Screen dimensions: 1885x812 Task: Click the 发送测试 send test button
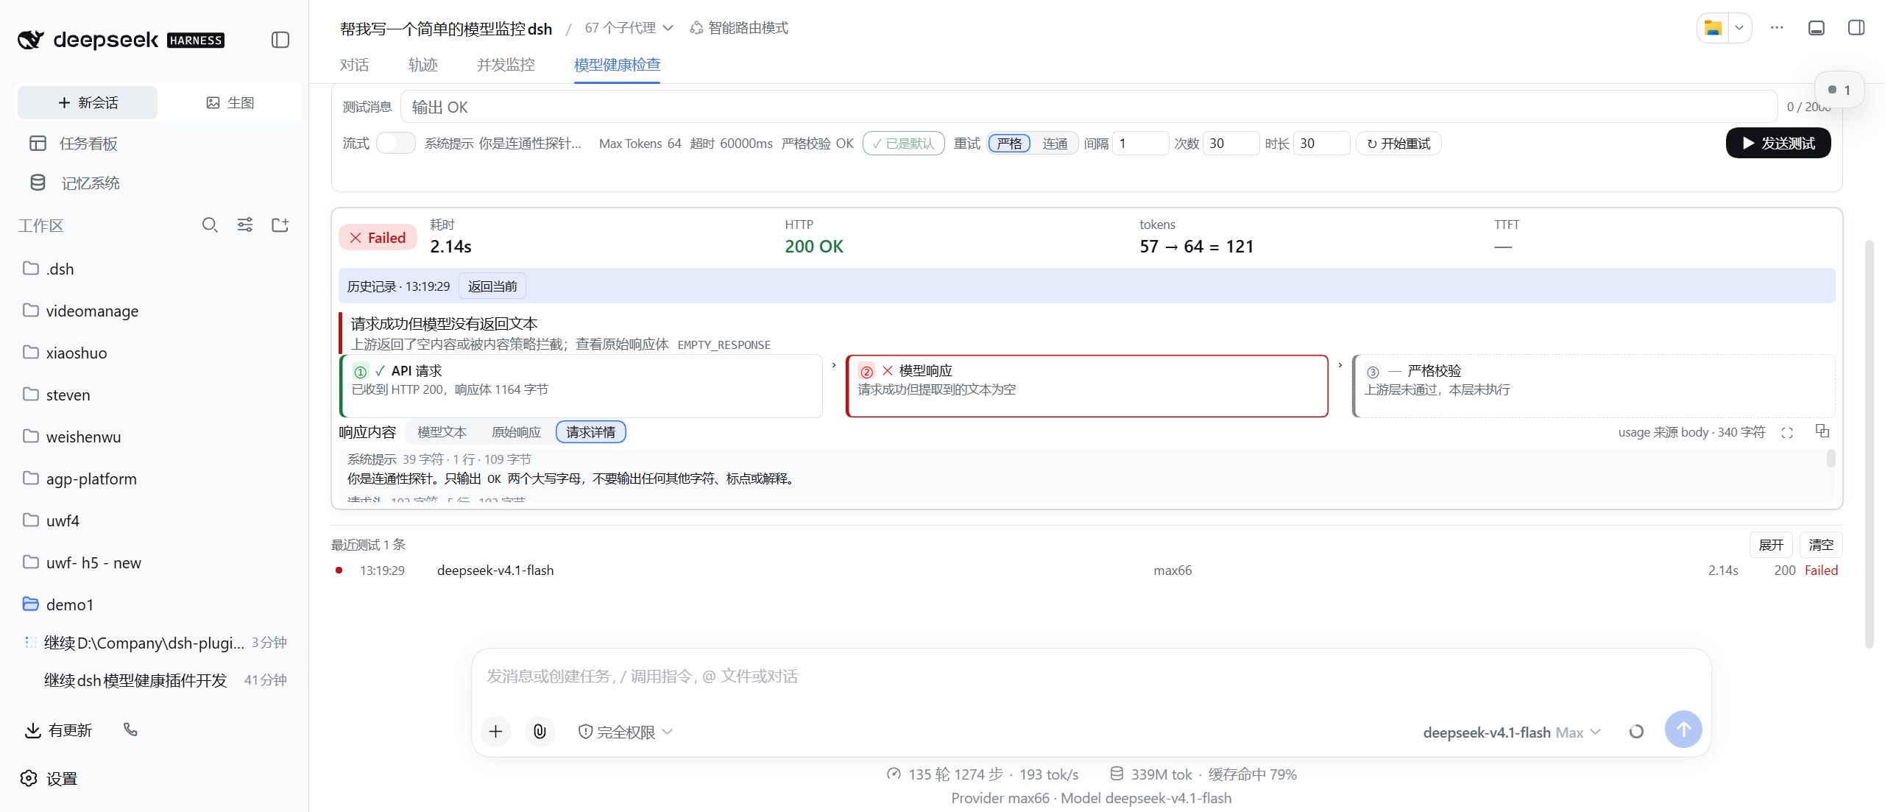pos(1778,144)
